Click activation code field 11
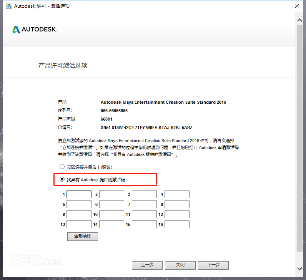 point(145,214)
